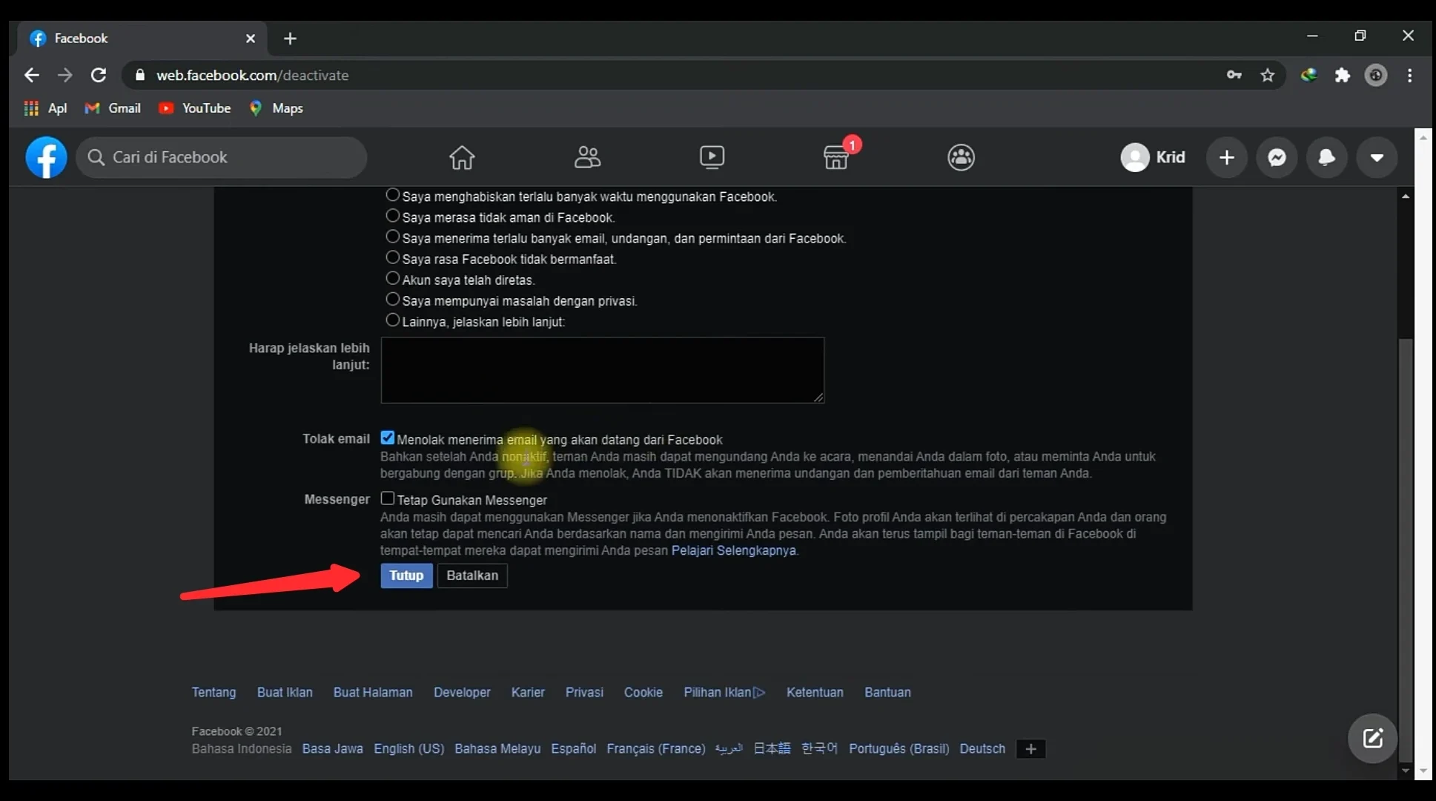Viewport: 1436px width, 801px height.
Task: Switch language to Basa Jawa
Action: (332, 748)
